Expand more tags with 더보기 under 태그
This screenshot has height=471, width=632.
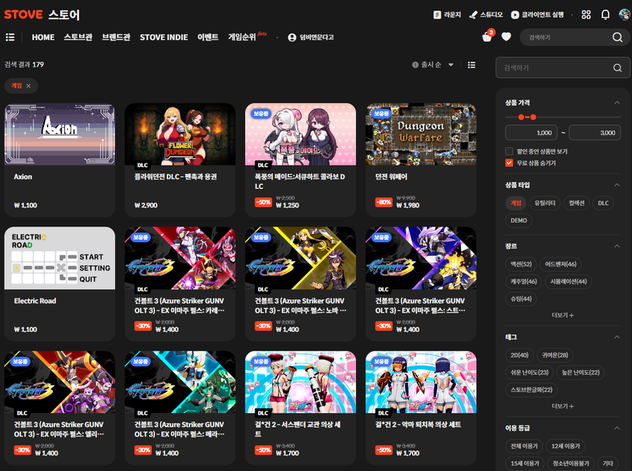click(x=563, y=406)
